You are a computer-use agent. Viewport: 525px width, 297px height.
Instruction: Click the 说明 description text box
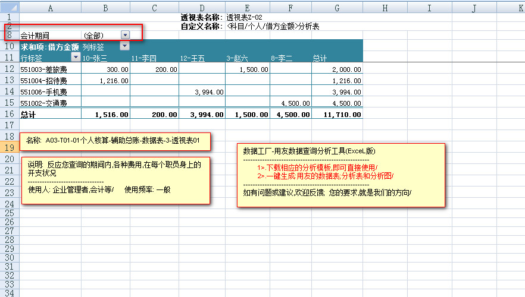tap(115, 177)
